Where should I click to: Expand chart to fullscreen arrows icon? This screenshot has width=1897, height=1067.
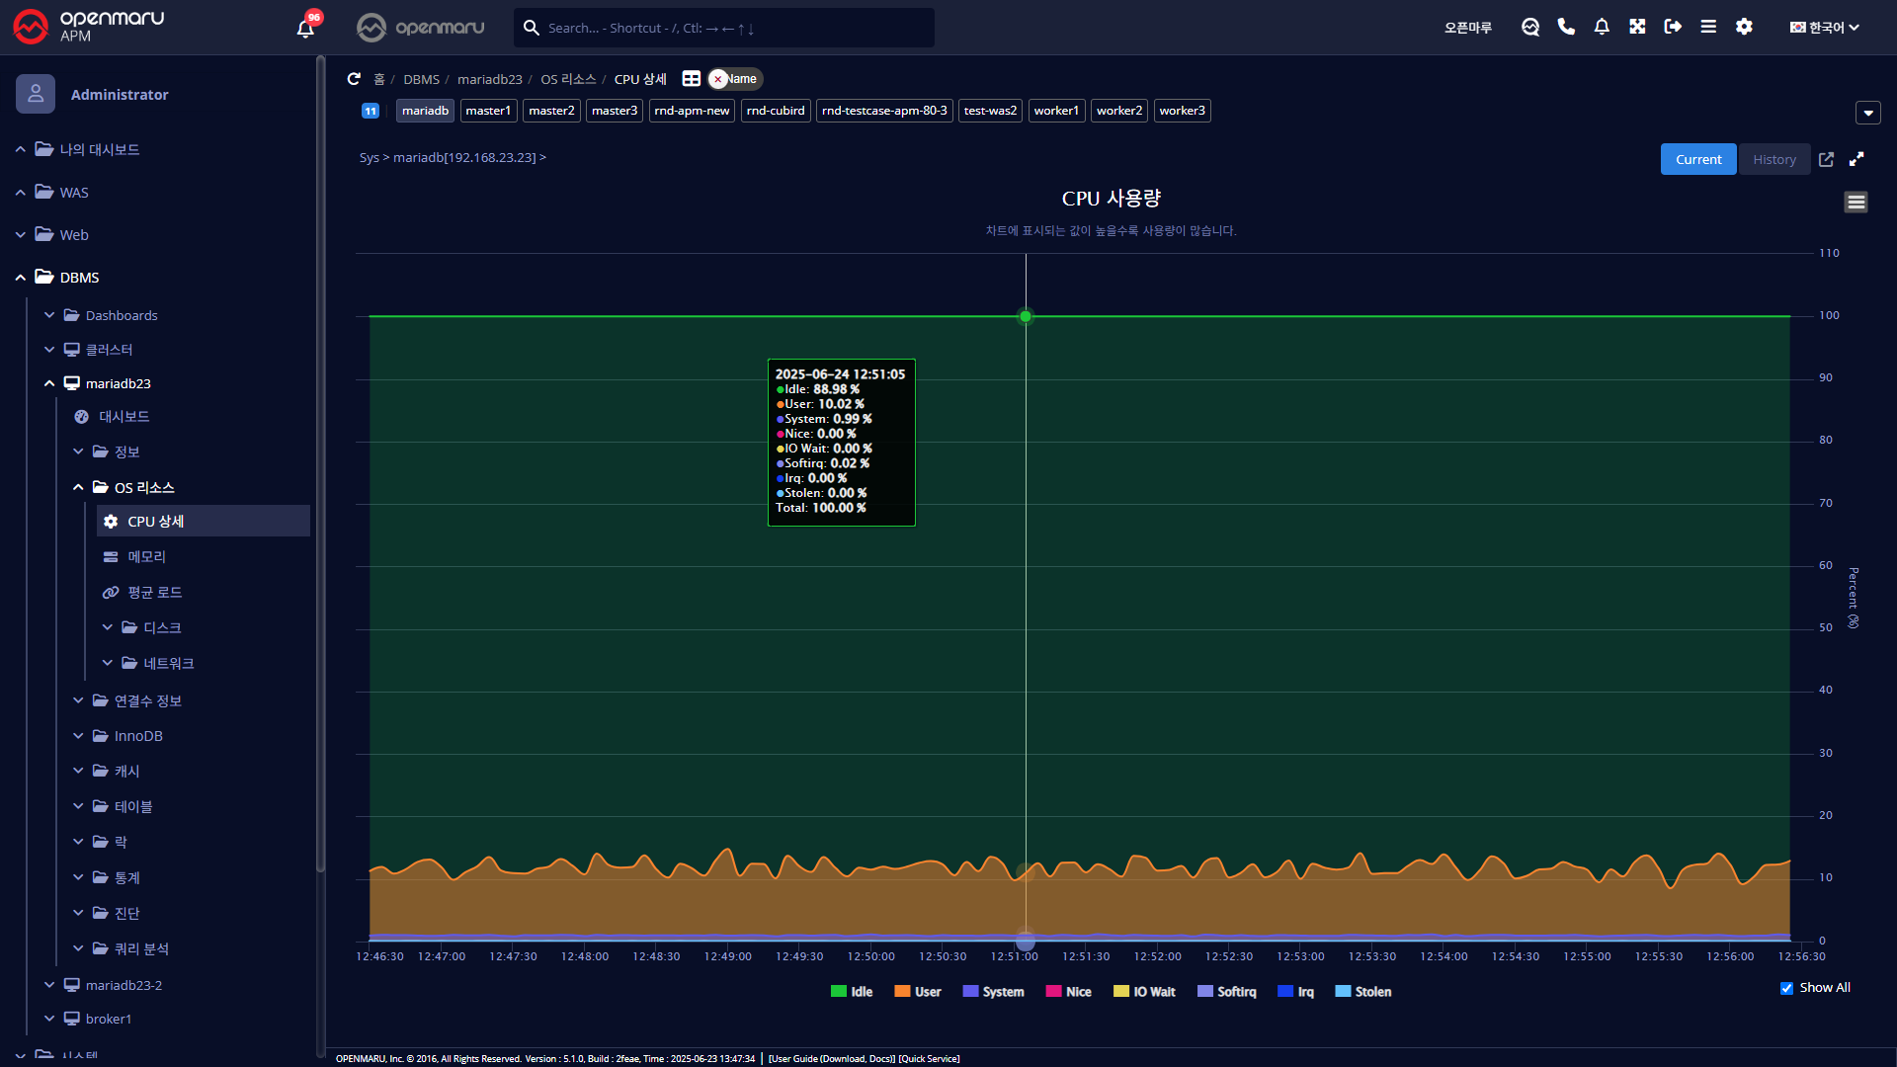pos(1856,159)
